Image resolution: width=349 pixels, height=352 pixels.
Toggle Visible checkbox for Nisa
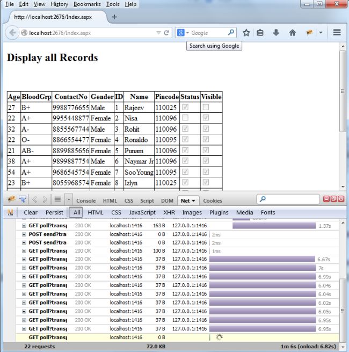(206, 118)
